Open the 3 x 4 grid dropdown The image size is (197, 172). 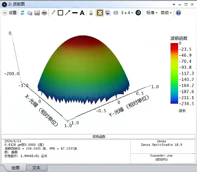127,13
